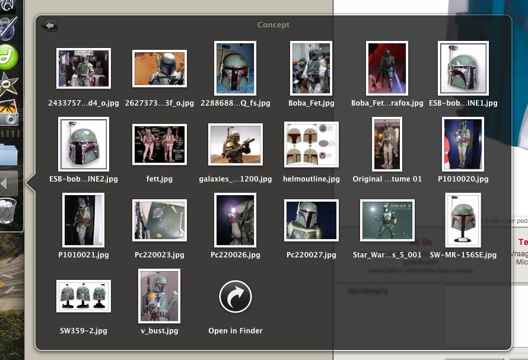The height and width of the screenshot is (360, 528).
Task: Open the v_bust.jpg thumbnail
Action: [x=159, y=296]
